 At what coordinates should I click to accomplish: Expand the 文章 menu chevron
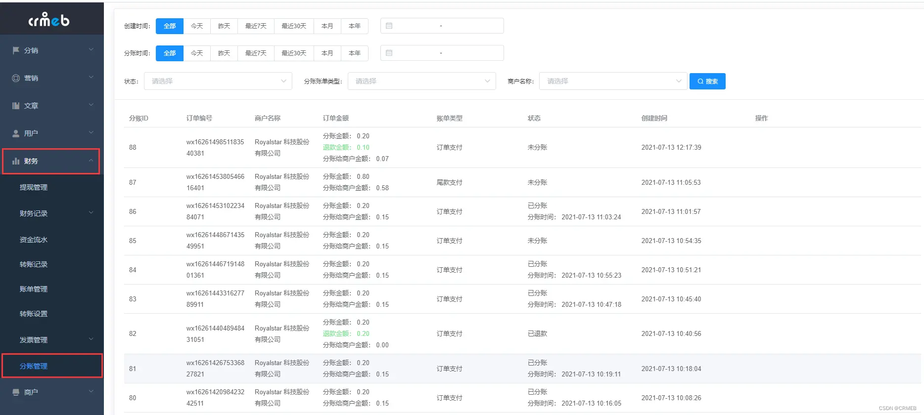[x=91, y=105]
